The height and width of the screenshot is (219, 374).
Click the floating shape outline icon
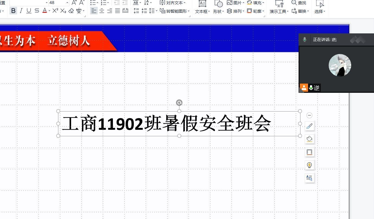click(x=309, y=152)
